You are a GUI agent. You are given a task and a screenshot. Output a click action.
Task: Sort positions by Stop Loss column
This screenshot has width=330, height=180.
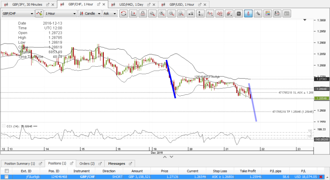point(220,171)
